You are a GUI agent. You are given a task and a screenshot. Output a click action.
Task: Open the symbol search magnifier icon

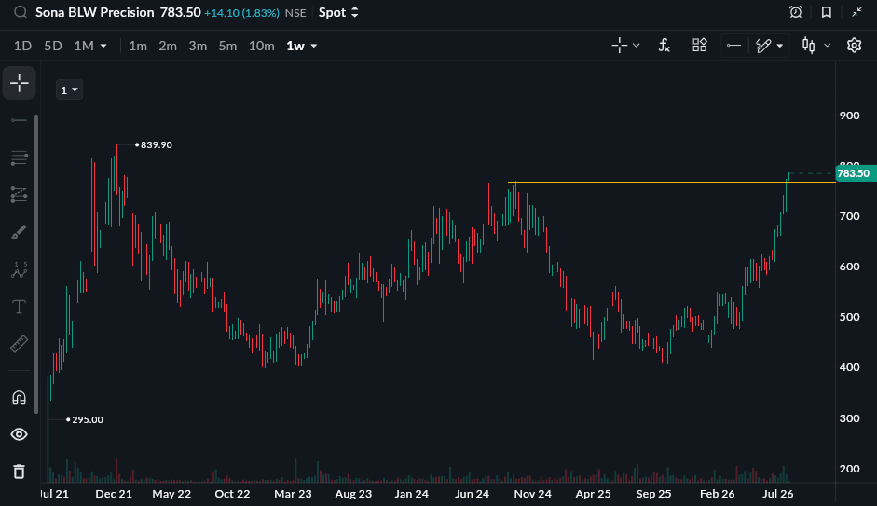pos(21,12)
